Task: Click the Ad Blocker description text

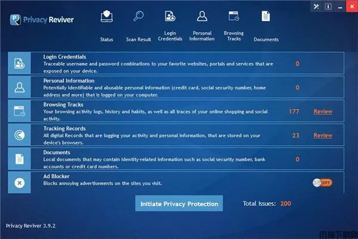Action: click(103, 183)
